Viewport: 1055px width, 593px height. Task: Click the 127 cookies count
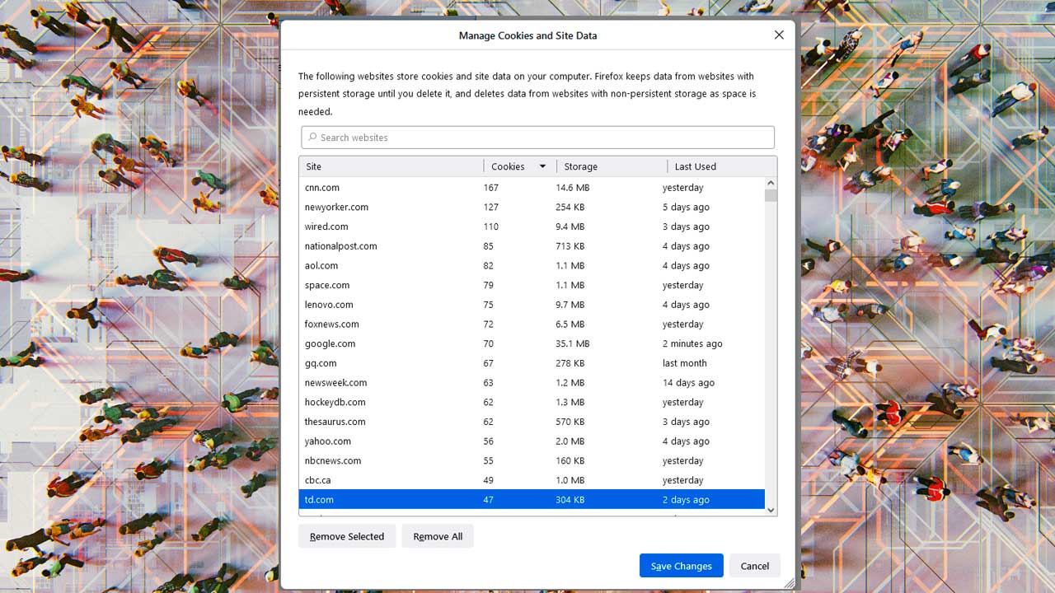(x=491, y=208)
